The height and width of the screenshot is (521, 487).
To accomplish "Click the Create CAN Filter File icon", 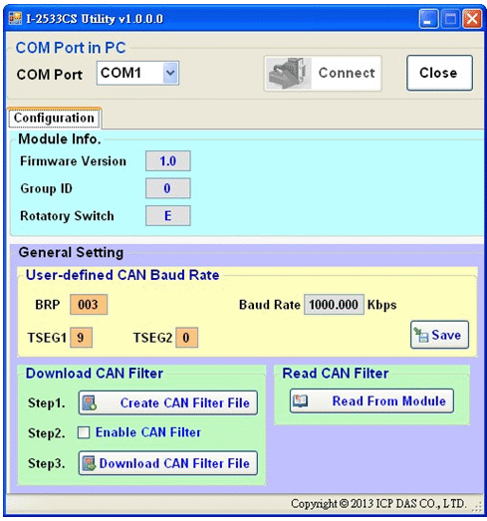I will [90, 403].
